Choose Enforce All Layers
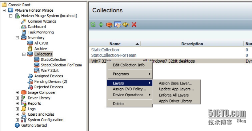 coord(177,95)
